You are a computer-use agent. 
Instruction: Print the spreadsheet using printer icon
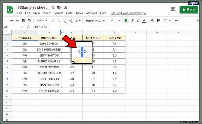(x=23, y=21)
